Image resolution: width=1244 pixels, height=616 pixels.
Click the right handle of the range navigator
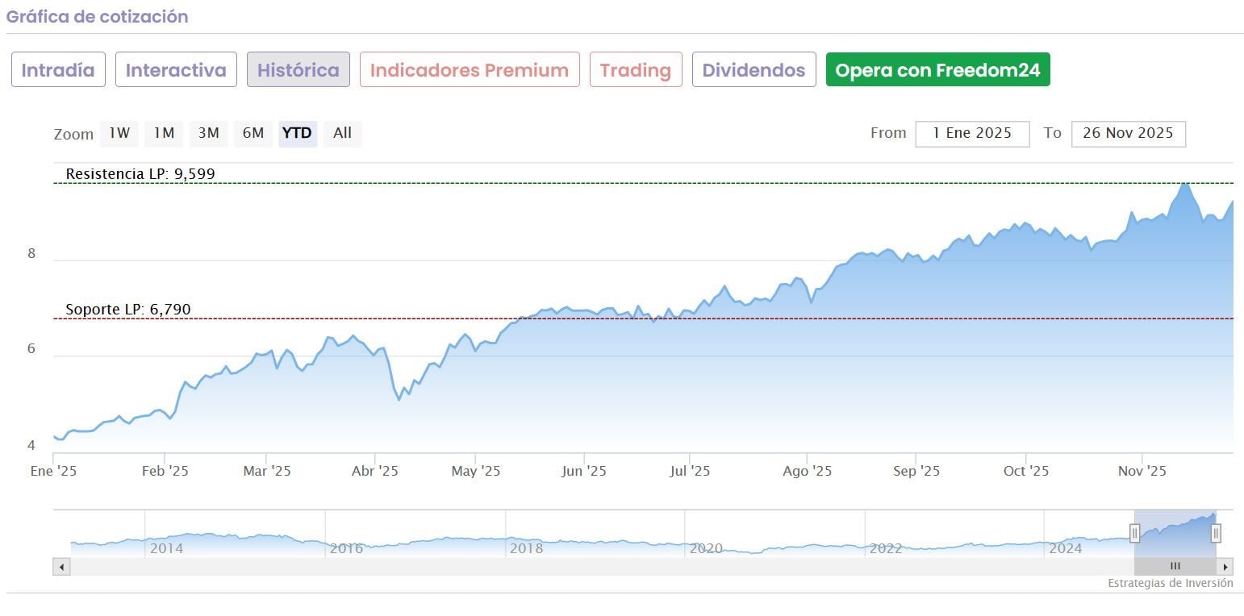point(1216,532)
